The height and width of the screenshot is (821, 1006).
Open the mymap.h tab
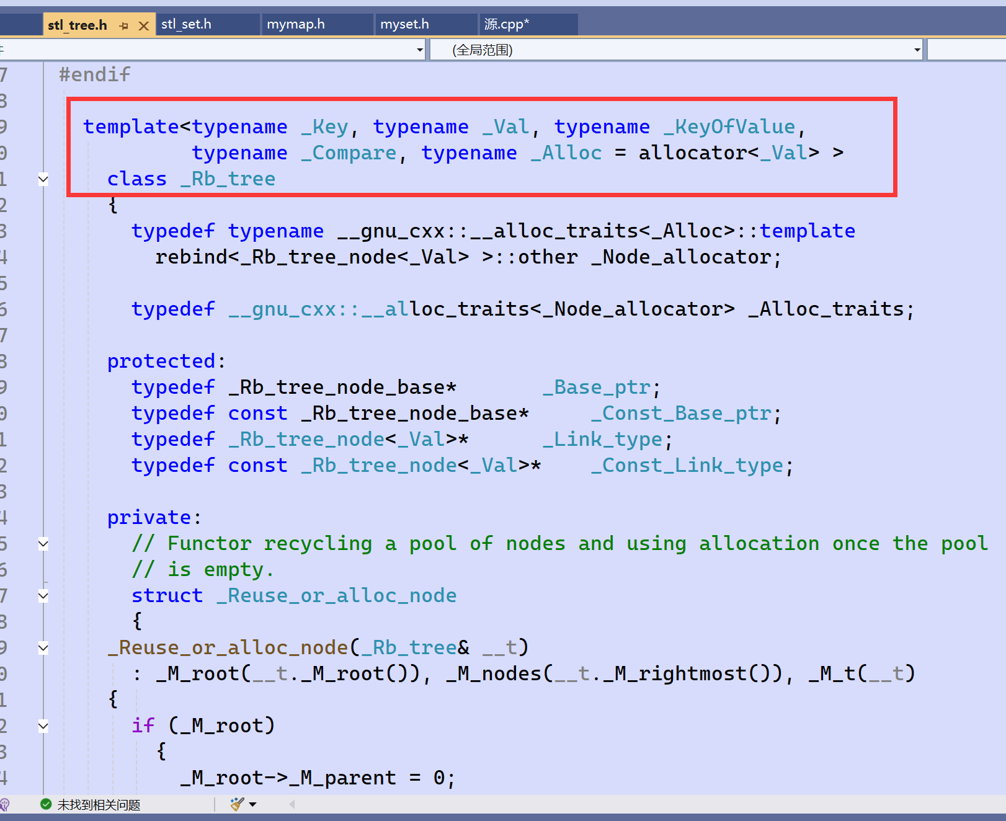pyautogui.click(x=318, y=24)
